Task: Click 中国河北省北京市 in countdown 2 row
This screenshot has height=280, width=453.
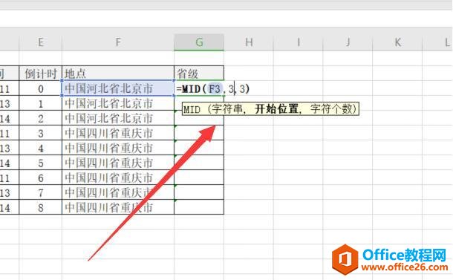Action: (118, 118)
